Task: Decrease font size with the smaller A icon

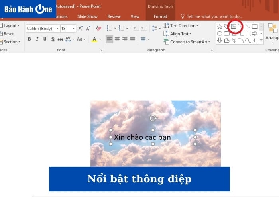Action: point(88,28)
